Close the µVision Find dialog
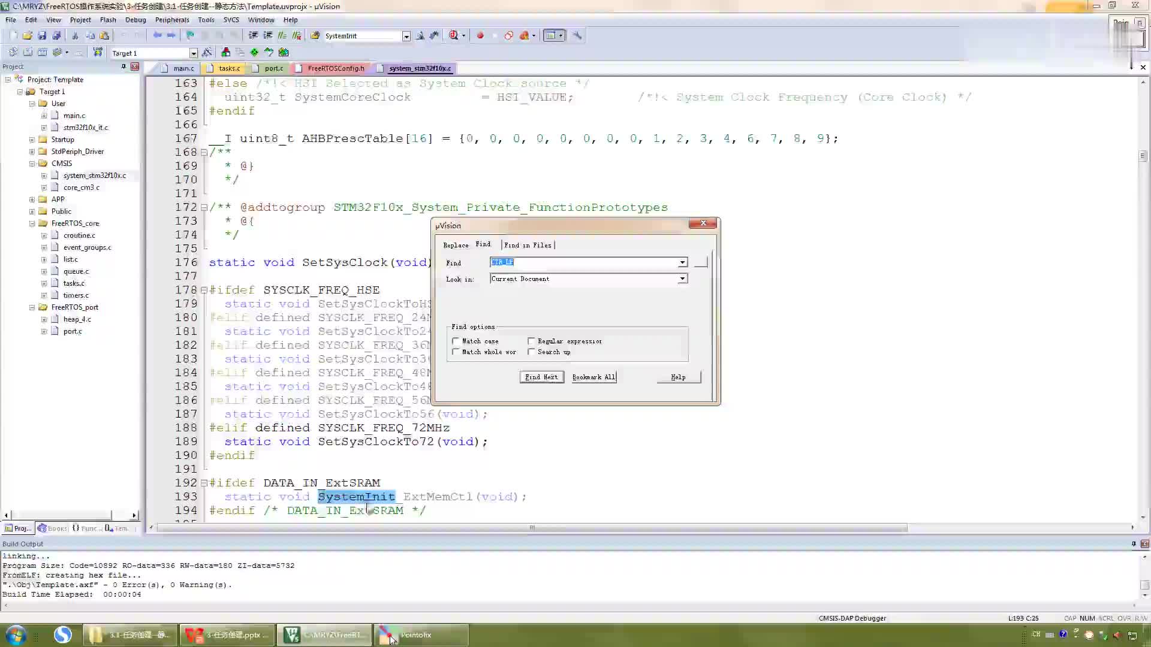Viewport: 1151px width, 647px height. tap(703, 223)
